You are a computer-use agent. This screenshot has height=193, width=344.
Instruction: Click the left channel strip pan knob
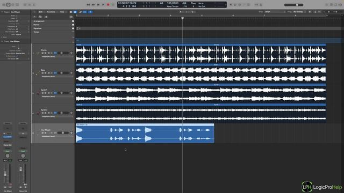[x=8, y=156]
